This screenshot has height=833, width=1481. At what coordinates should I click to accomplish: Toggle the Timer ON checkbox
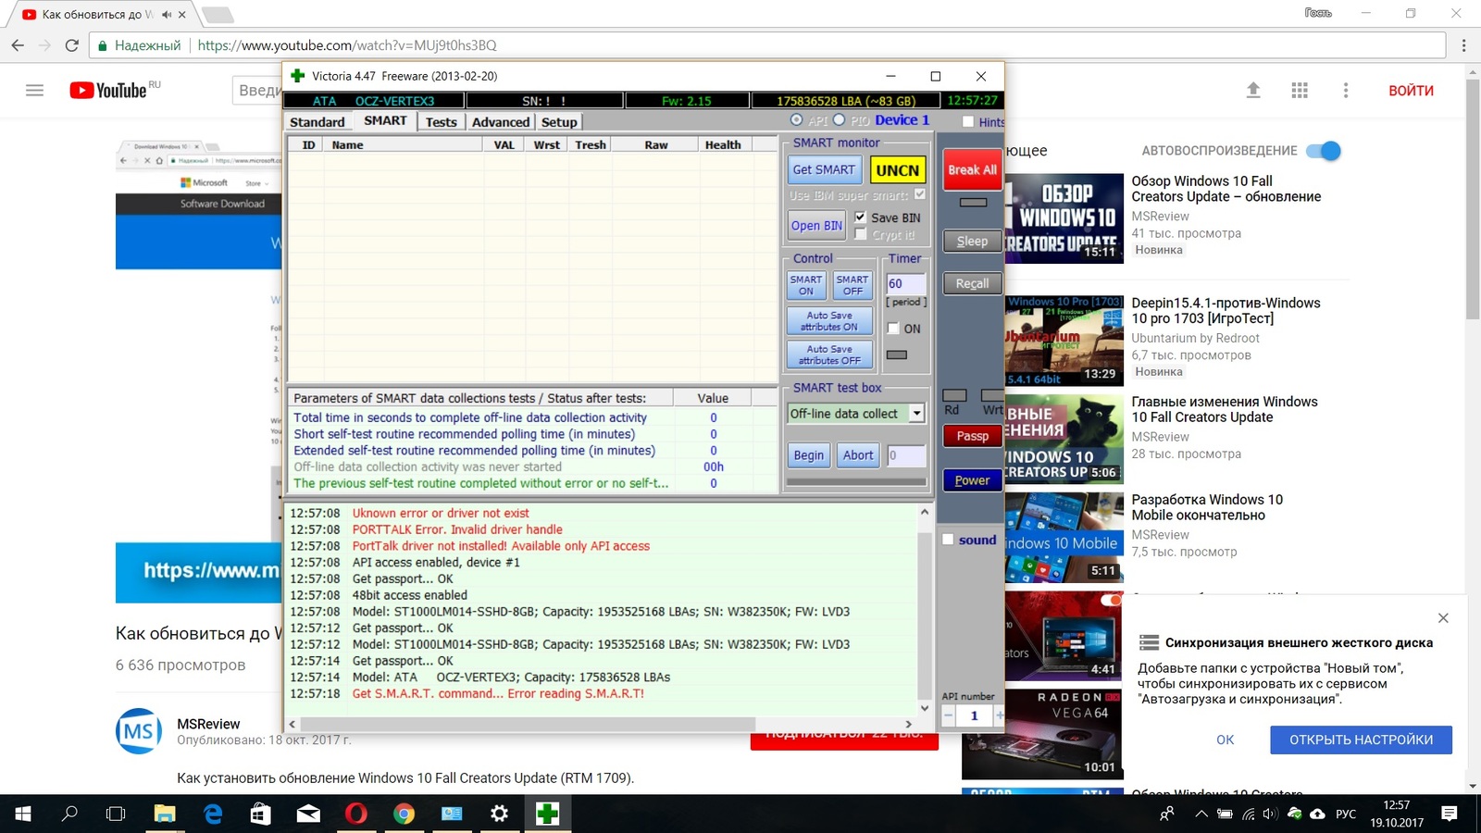click(893, 329)
